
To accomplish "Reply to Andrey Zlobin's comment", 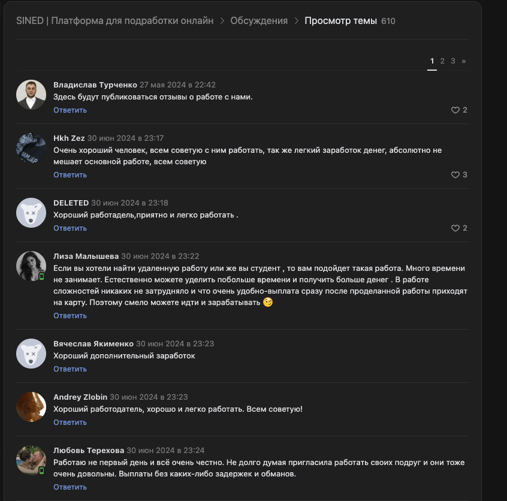I will [x=70, y=422].
